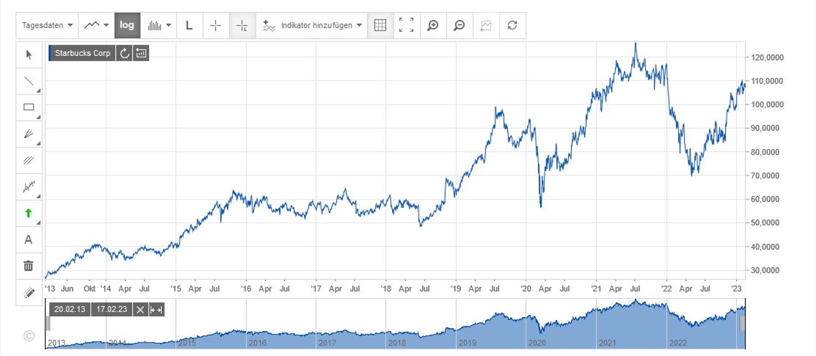Image resolution: width=816 pixels, height=356 pixels.
Task: Choose the rectangle drawing tool
Action: pos(29,107)
